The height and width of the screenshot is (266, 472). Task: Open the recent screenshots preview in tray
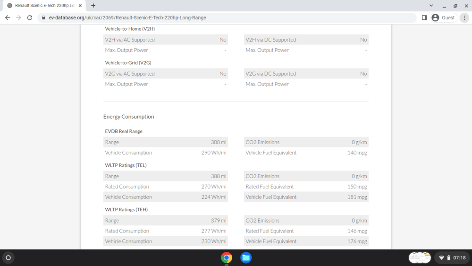(x=420, y=257)
